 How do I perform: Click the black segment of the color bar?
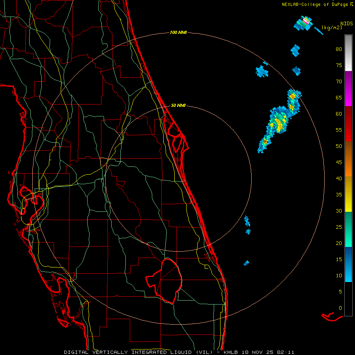[x=348, y=299]
